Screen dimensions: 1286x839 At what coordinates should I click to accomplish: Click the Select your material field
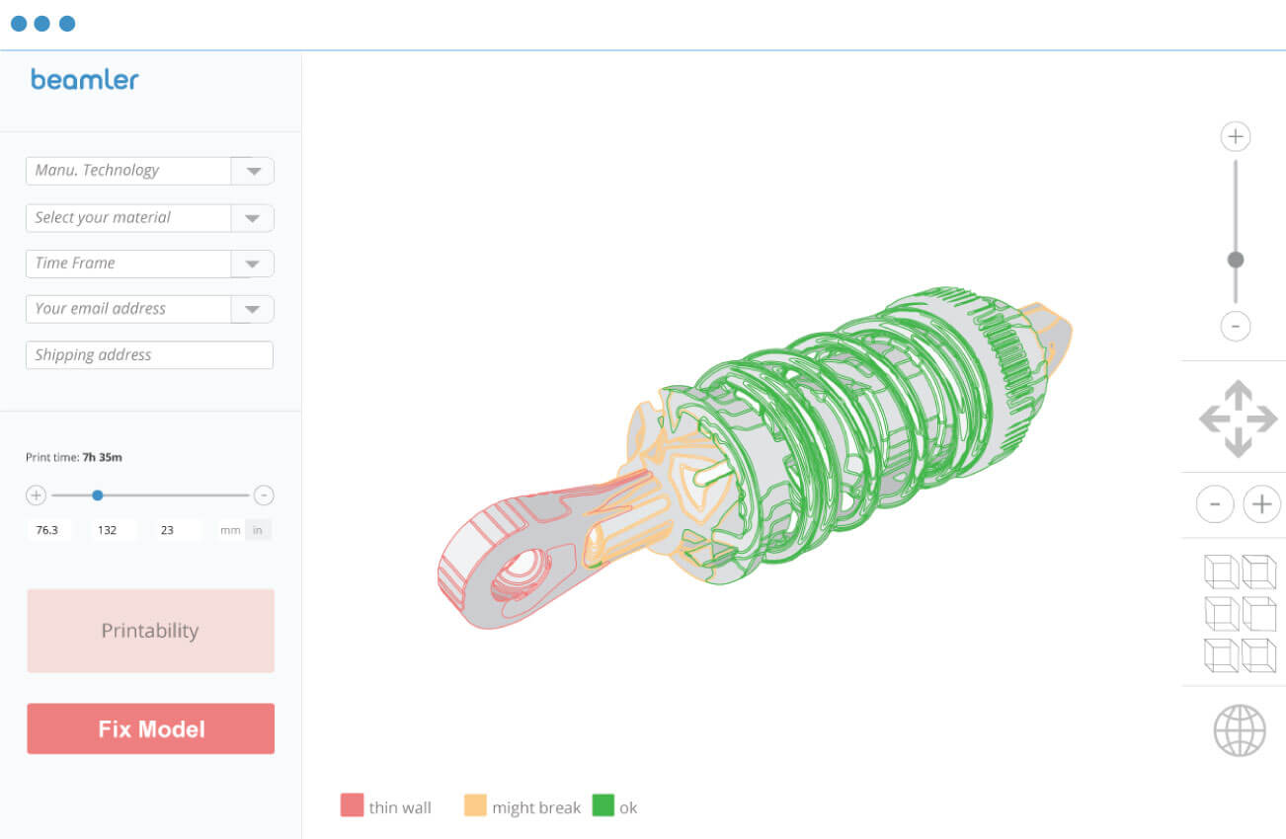(128, 218)
